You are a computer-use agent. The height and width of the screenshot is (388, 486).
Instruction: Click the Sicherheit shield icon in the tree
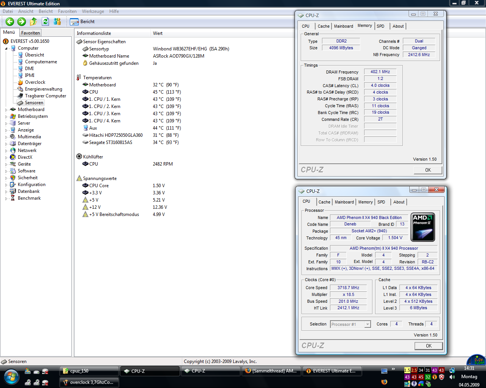coord(13,178)
